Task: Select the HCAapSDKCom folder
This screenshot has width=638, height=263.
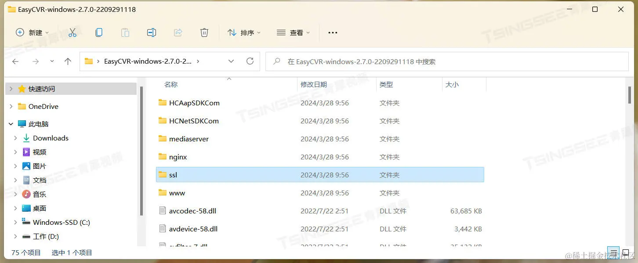Action: click(x=194, y=103)
